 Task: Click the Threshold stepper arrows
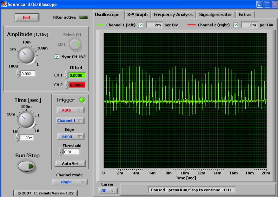click(x=61, y=152)
